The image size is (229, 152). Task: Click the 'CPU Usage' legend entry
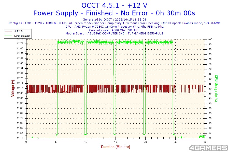(x=22, y=36)
